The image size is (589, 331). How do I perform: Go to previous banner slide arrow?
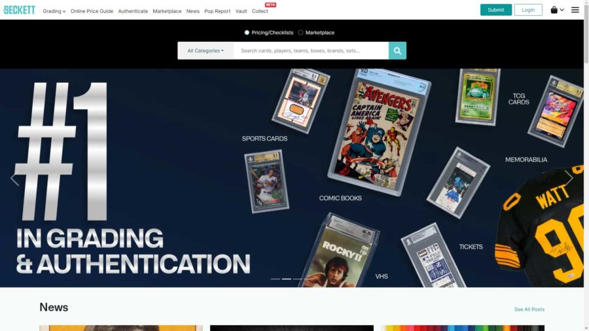pos(14,179)
